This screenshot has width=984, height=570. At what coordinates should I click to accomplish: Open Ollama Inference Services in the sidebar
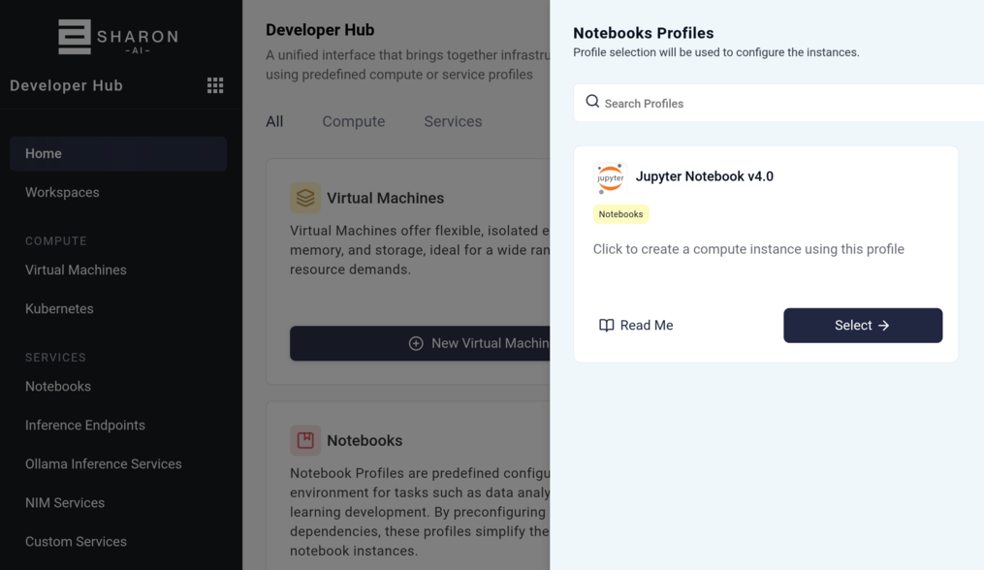click(x=104, y=464)
